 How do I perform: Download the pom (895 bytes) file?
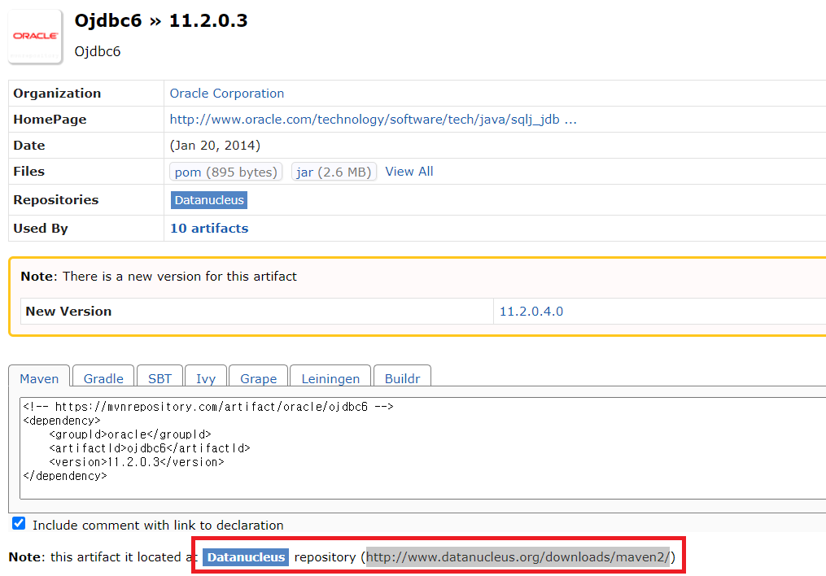[x=226, y=172]
